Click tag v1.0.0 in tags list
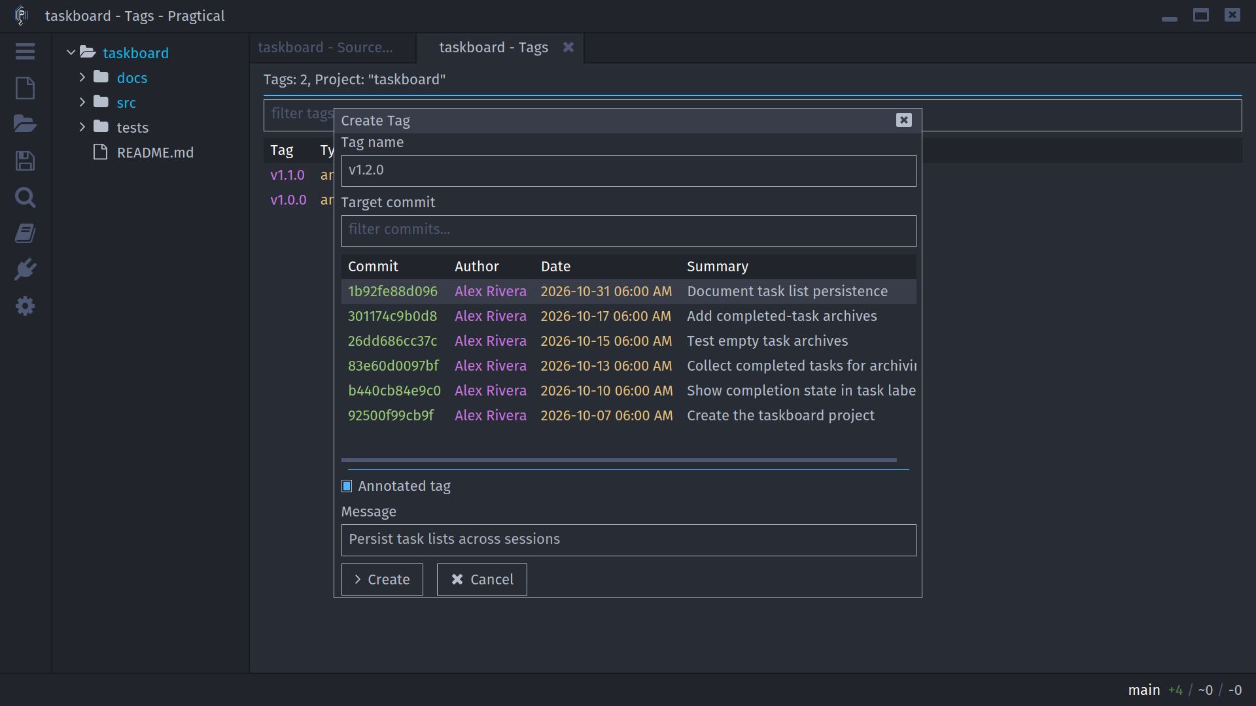 coord(288,200)
